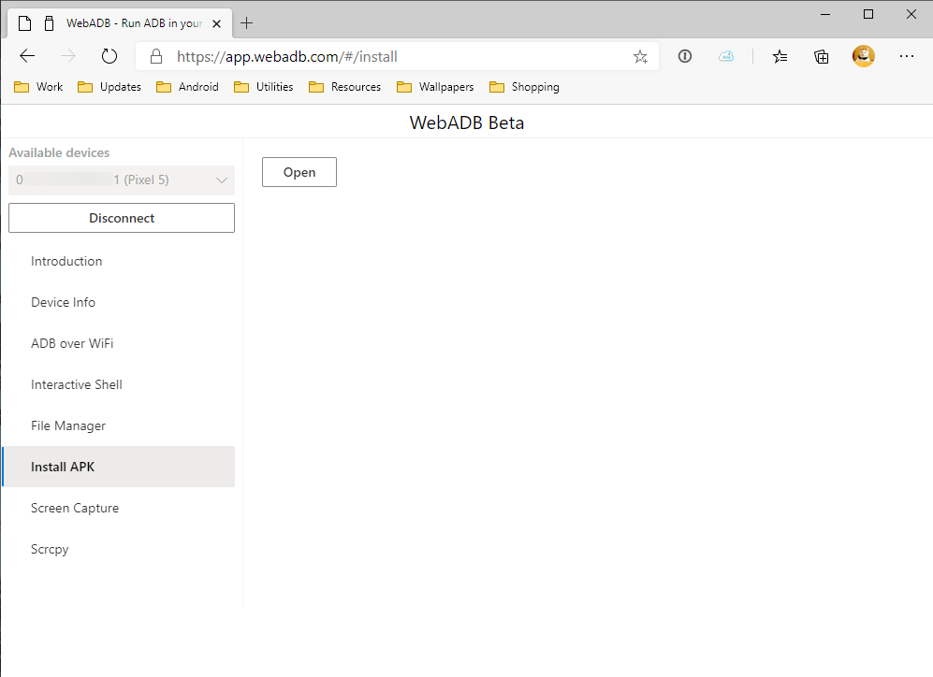Image resolution: width=933 pixels, height=677 pixels.
Task: Open the Favorites list icon
Action: coord(780,56)
